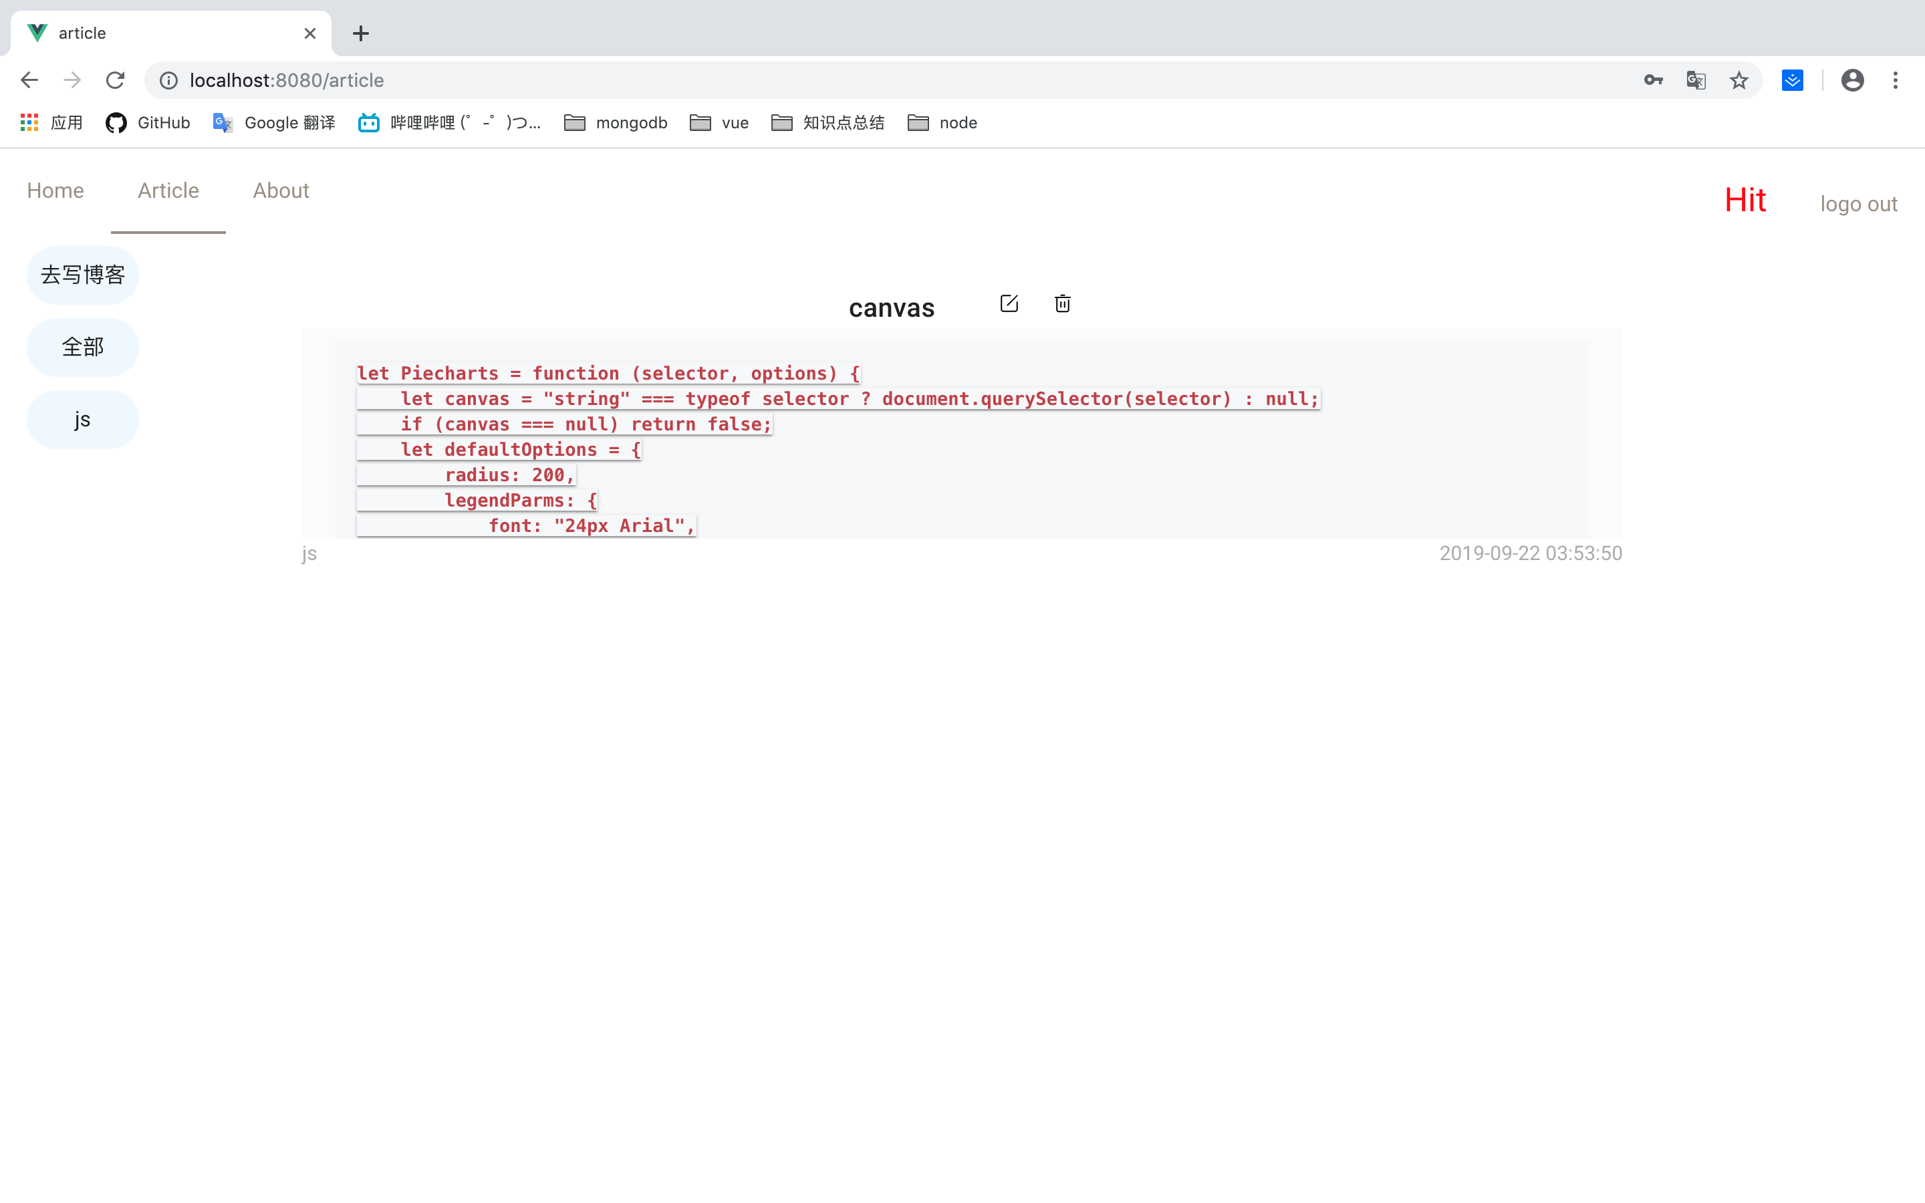Click the site information icon in address bar
1925x1203 pixels.
168,80
